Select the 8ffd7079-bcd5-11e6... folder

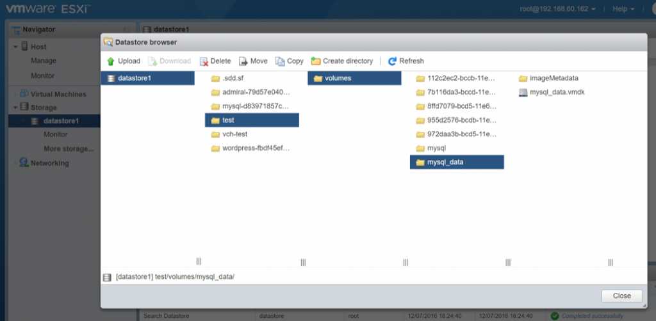pyautogui.click(x=457, y=106)
